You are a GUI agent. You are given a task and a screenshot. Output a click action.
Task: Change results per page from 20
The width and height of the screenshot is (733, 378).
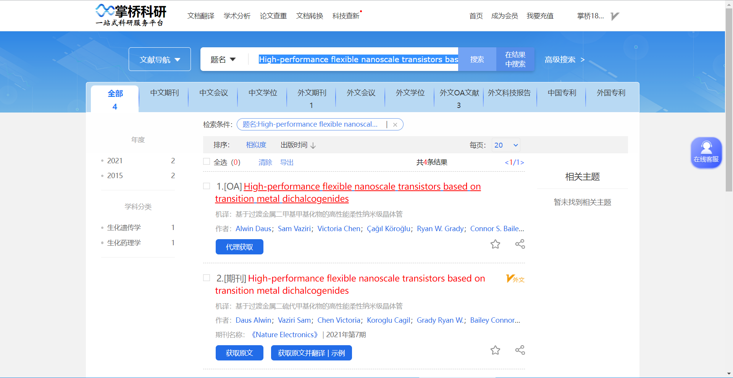[505, 145]
